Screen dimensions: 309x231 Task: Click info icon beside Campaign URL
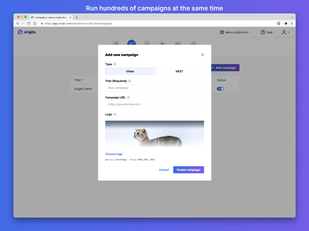click(x=128, y=97)
